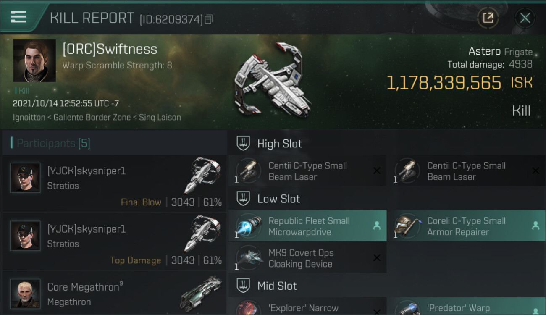Click the Mid Slot section icon
The width and height of the screenshot is (546, 315).
[243, 286]
